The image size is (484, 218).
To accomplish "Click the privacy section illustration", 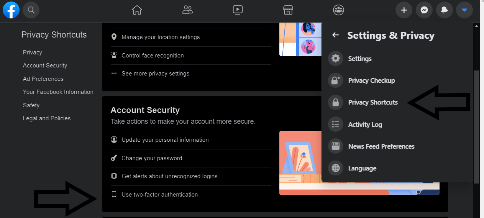I will pos(300,39).
